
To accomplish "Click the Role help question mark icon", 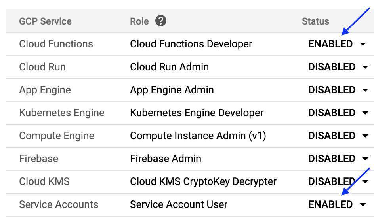I will click(x=160, y=21).
